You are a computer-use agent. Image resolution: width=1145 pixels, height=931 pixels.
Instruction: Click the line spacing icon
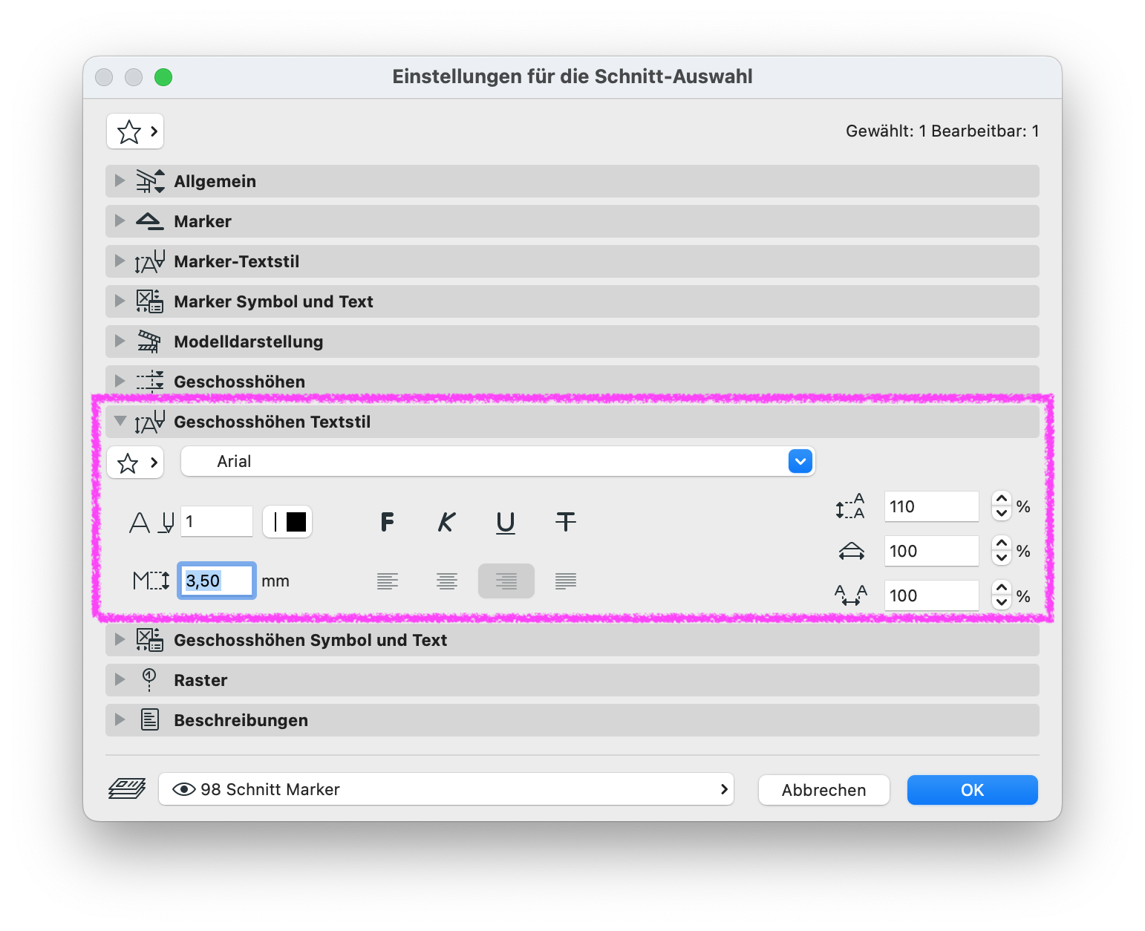pos(850,506)
